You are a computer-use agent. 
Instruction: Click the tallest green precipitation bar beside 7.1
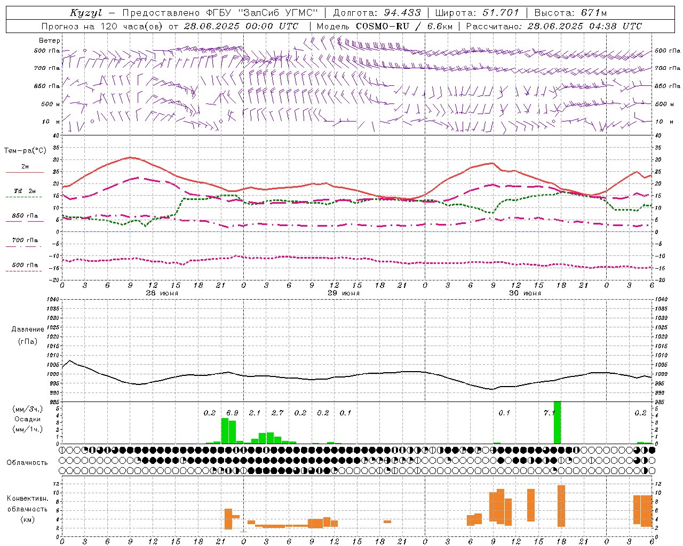coord(557,422)
